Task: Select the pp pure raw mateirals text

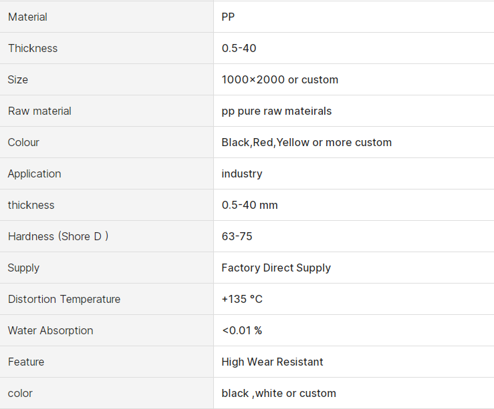Action: tap(276, 111)
